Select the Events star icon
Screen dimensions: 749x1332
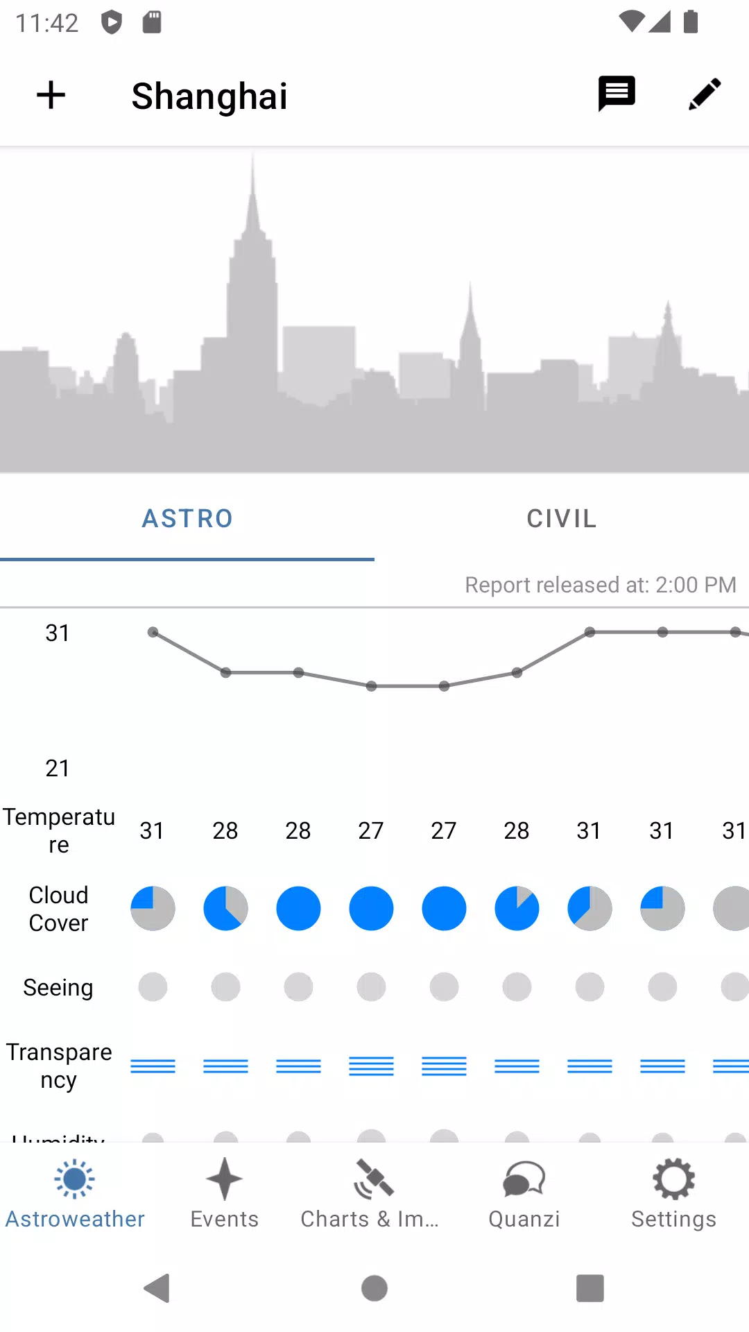coord(224,1179)
